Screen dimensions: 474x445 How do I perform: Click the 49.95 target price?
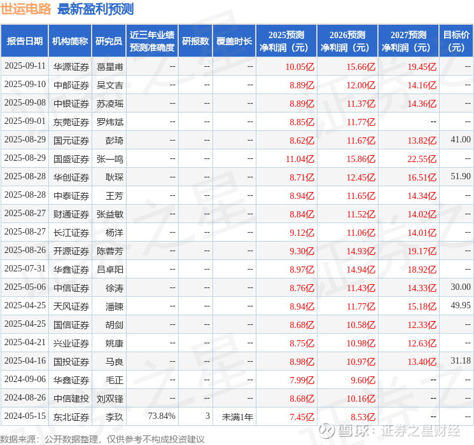pyautogui.click(x=461, y=305)
